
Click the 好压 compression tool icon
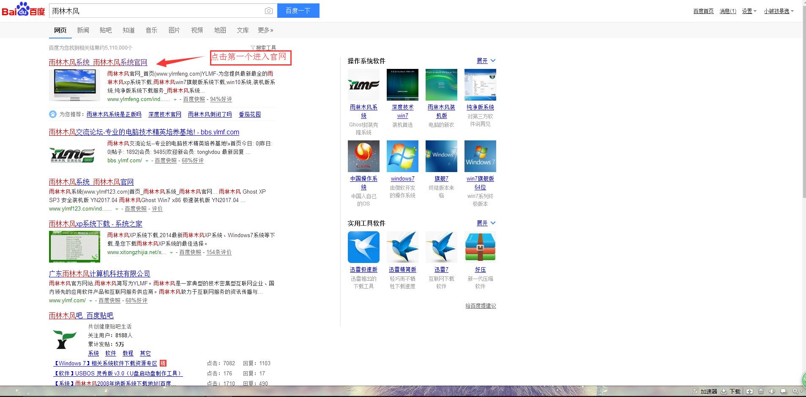[480, 246]
